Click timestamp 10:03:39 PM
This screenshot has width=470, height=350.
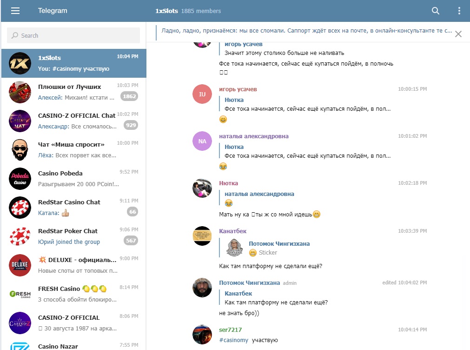412,231
